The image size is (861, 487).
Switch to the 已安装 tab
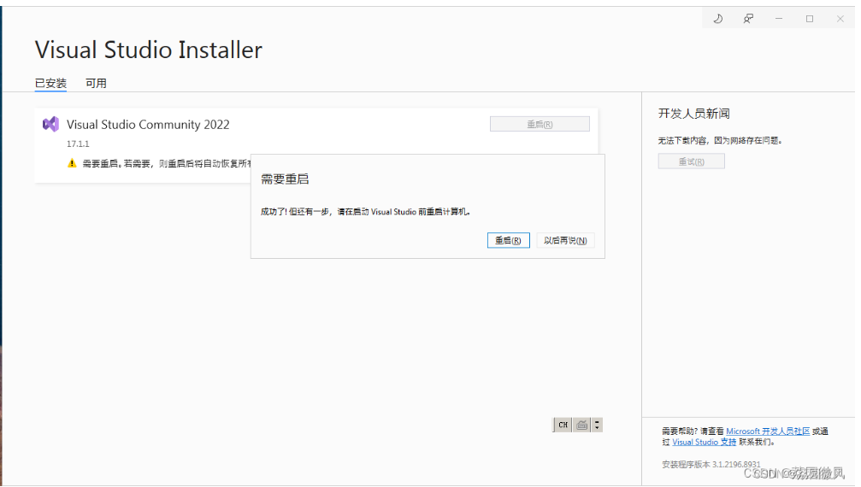[50, 83]
